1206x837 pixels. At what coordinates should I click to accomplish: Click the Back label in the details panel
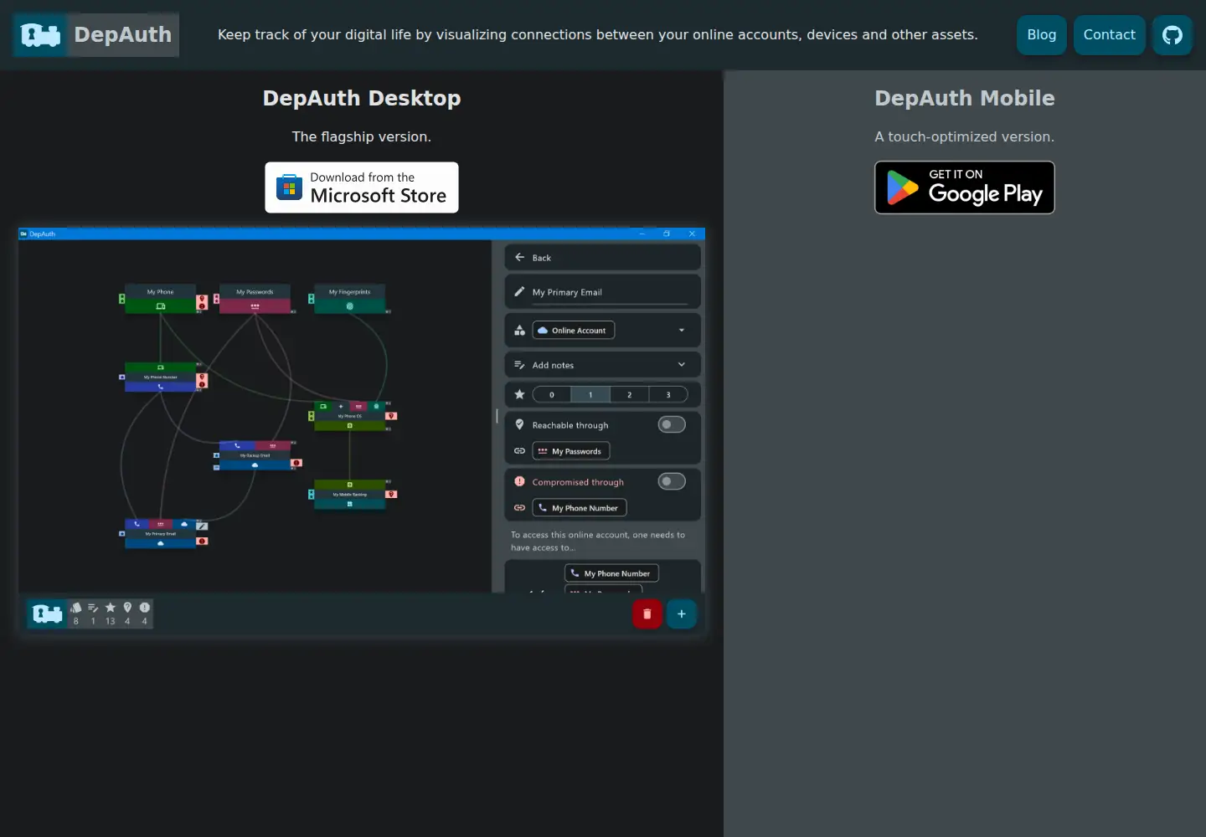pyautogui.click(x=542, y=258)
